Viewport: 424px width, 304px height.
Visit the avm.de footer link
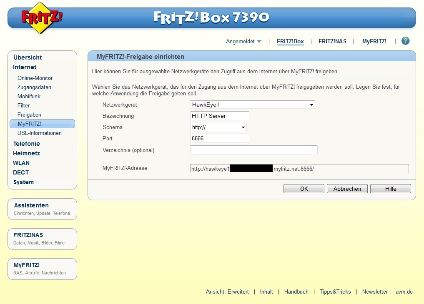[x=404, y=292]
